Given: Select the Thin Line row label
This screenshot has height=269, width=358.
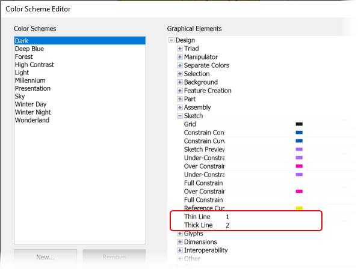Looking at the screenshot, I should tap(197, 217).
